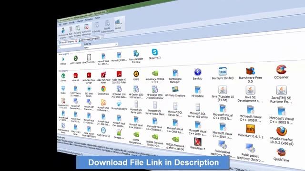Click the program search input field
Image resolution: width=305 pixels, height=171 pixels.
70,47
